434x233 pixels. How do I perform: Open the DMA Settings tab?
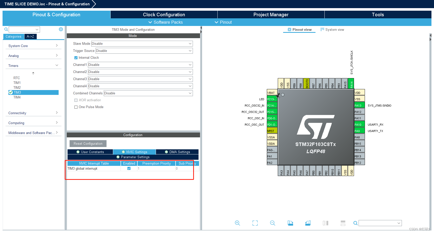pyautogui.click(x=177, y=152)
